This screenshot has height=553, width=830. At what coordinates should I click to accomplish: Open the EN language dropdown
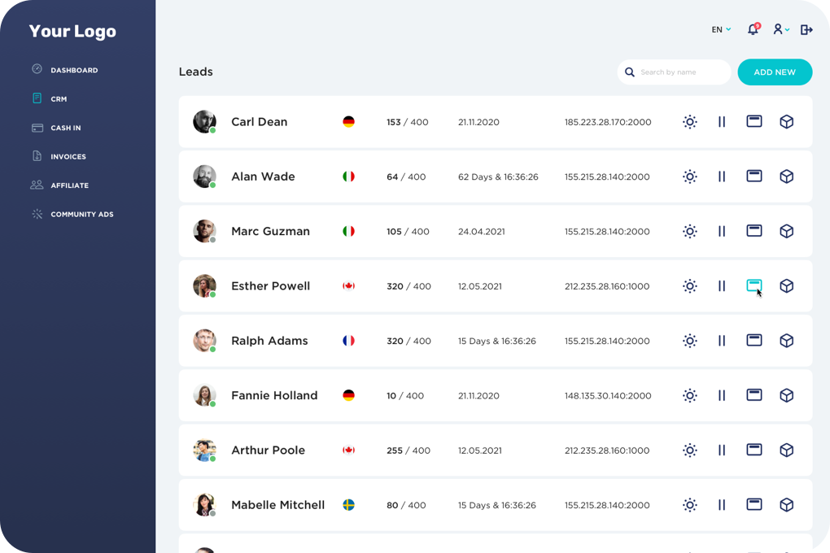tap(721, 29)
